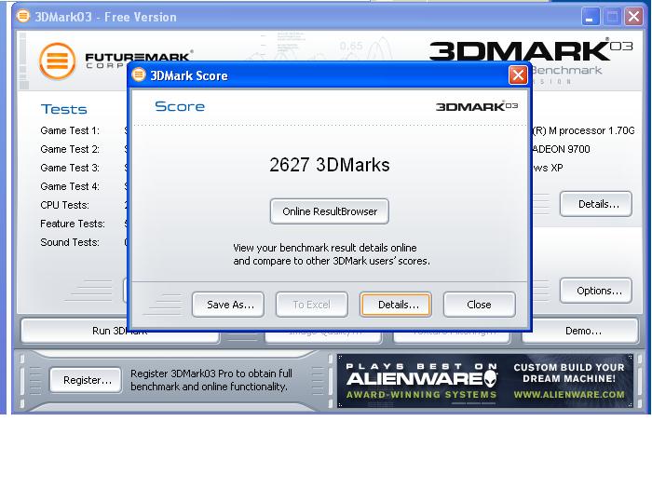
Task: Click the 3DMark Score dialog title icon
Action: (140, 75)
